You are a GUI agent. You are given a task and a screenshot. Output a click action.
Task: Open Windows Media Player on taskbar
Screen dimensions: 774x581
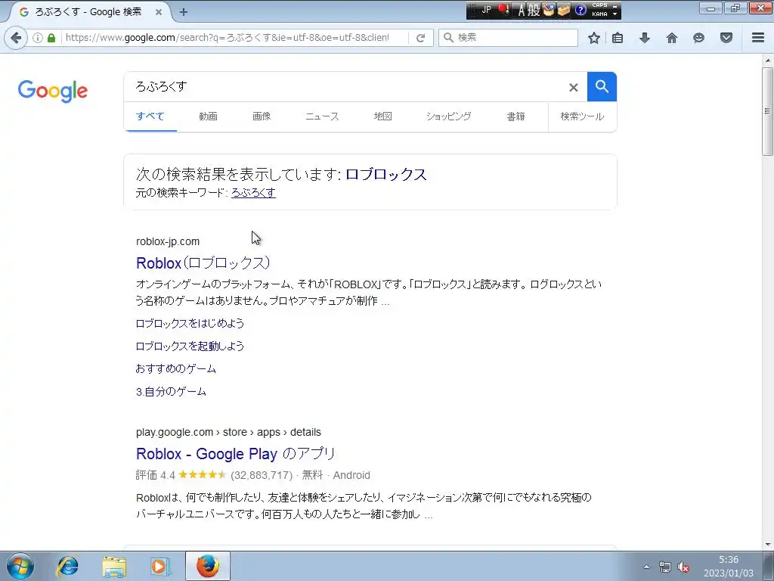click(160, 567)
